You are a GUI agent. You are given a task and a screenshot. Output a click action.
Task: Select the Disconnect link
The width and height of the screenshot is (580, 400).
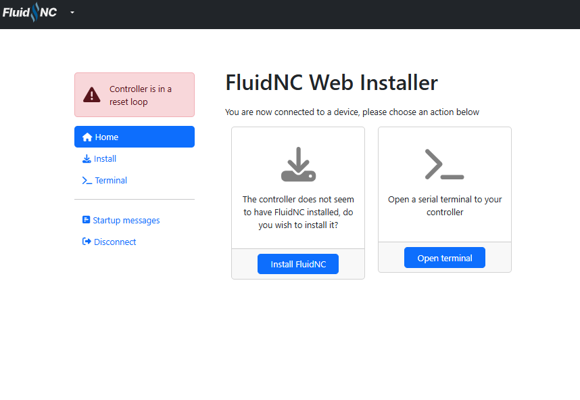coord(115,242)
